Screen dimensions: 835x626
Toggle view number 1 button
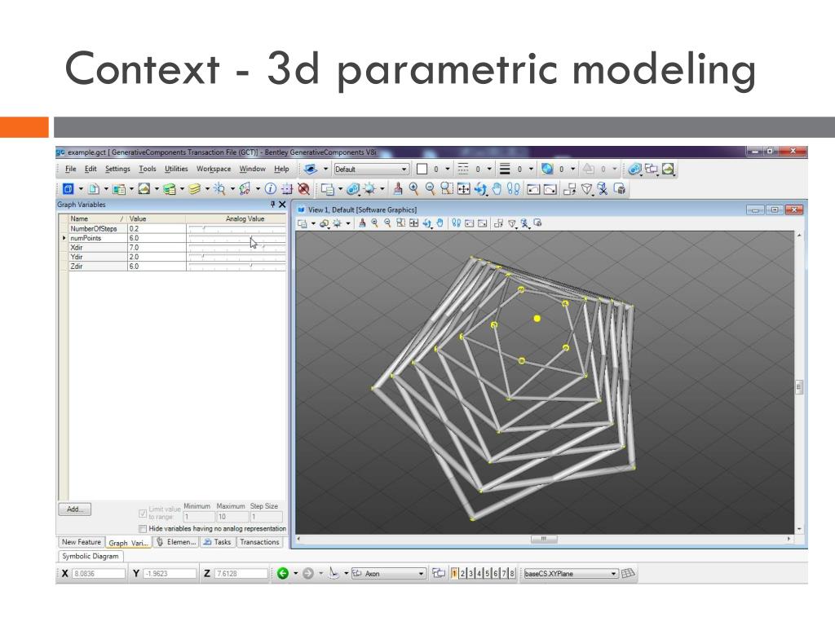pyautogui.click(x=454, y=573)
